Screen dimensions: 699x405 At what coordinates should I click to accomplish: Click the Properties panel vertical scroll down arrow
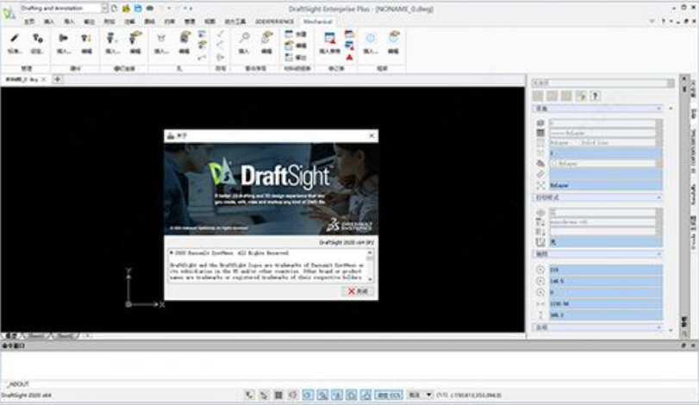click(x=671, y=330)
